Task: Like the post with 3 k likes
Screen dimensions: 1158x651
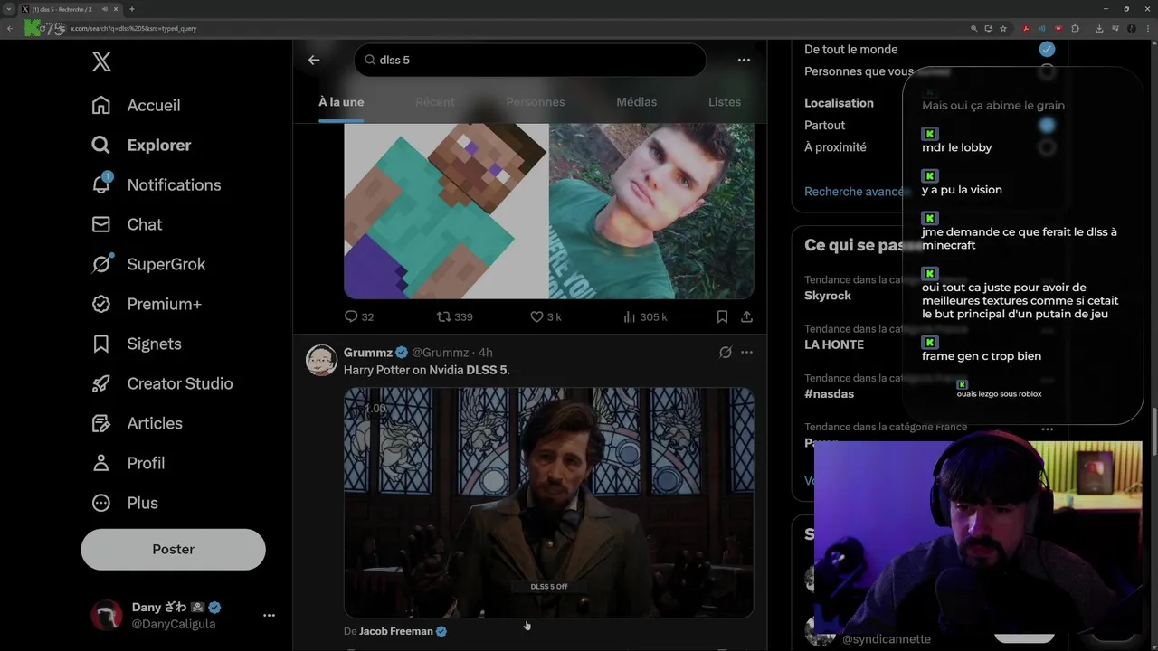Action: coord(546,316)
